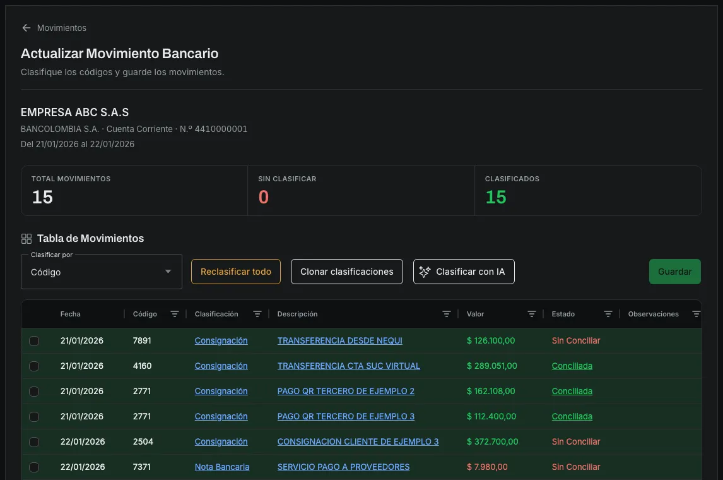Click the $ 372.700,00 value cell
This screenshot has height=480, width=723.
493,441
